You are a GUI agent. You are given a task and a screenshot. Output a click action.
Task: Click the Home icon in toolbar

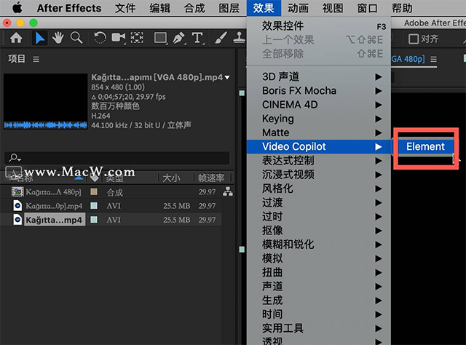point(16,38)
